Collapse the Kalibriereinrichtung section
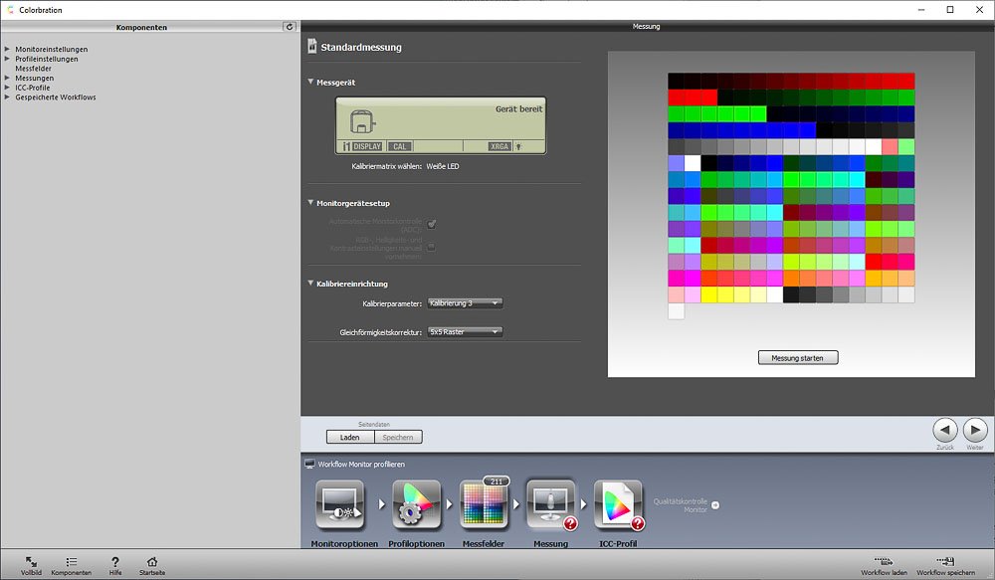Screen dimensions: 995x580 (x=310, y=283)
